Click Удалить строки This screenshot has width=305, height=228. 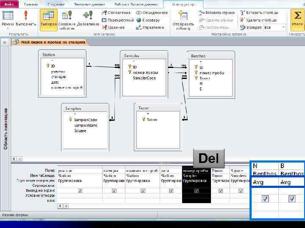tap(216, 20)
